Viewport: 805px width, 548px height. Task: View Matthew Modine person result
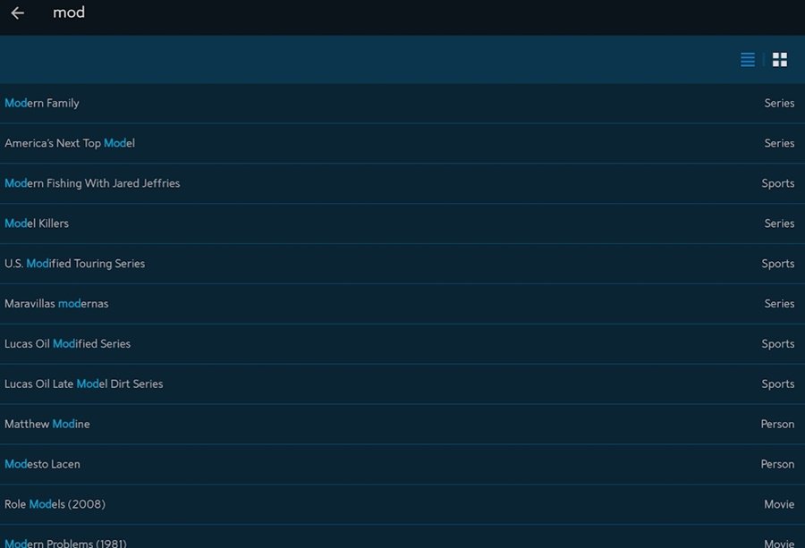[402, 424]
